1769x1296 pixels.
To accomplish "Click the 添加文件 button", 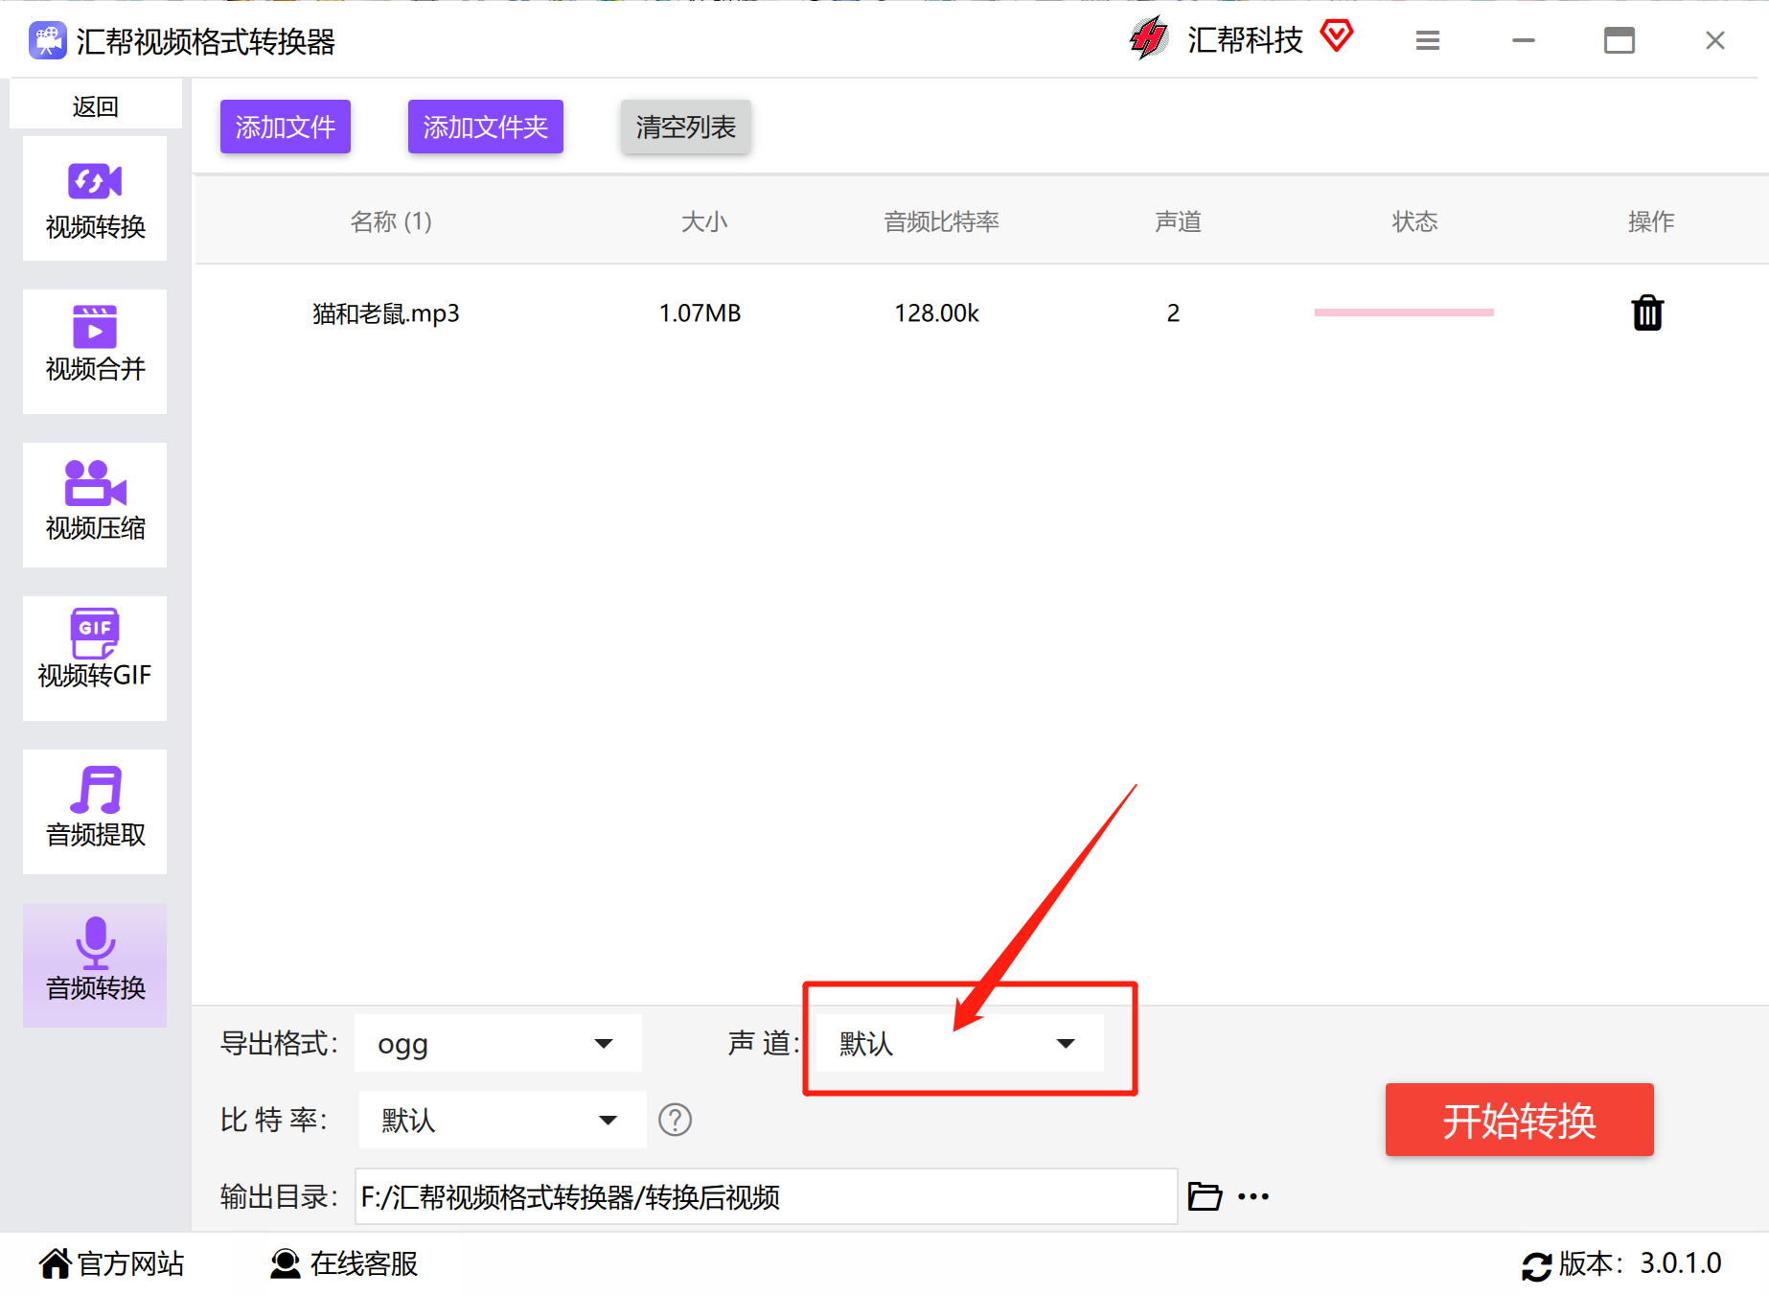I will (286, 127).
